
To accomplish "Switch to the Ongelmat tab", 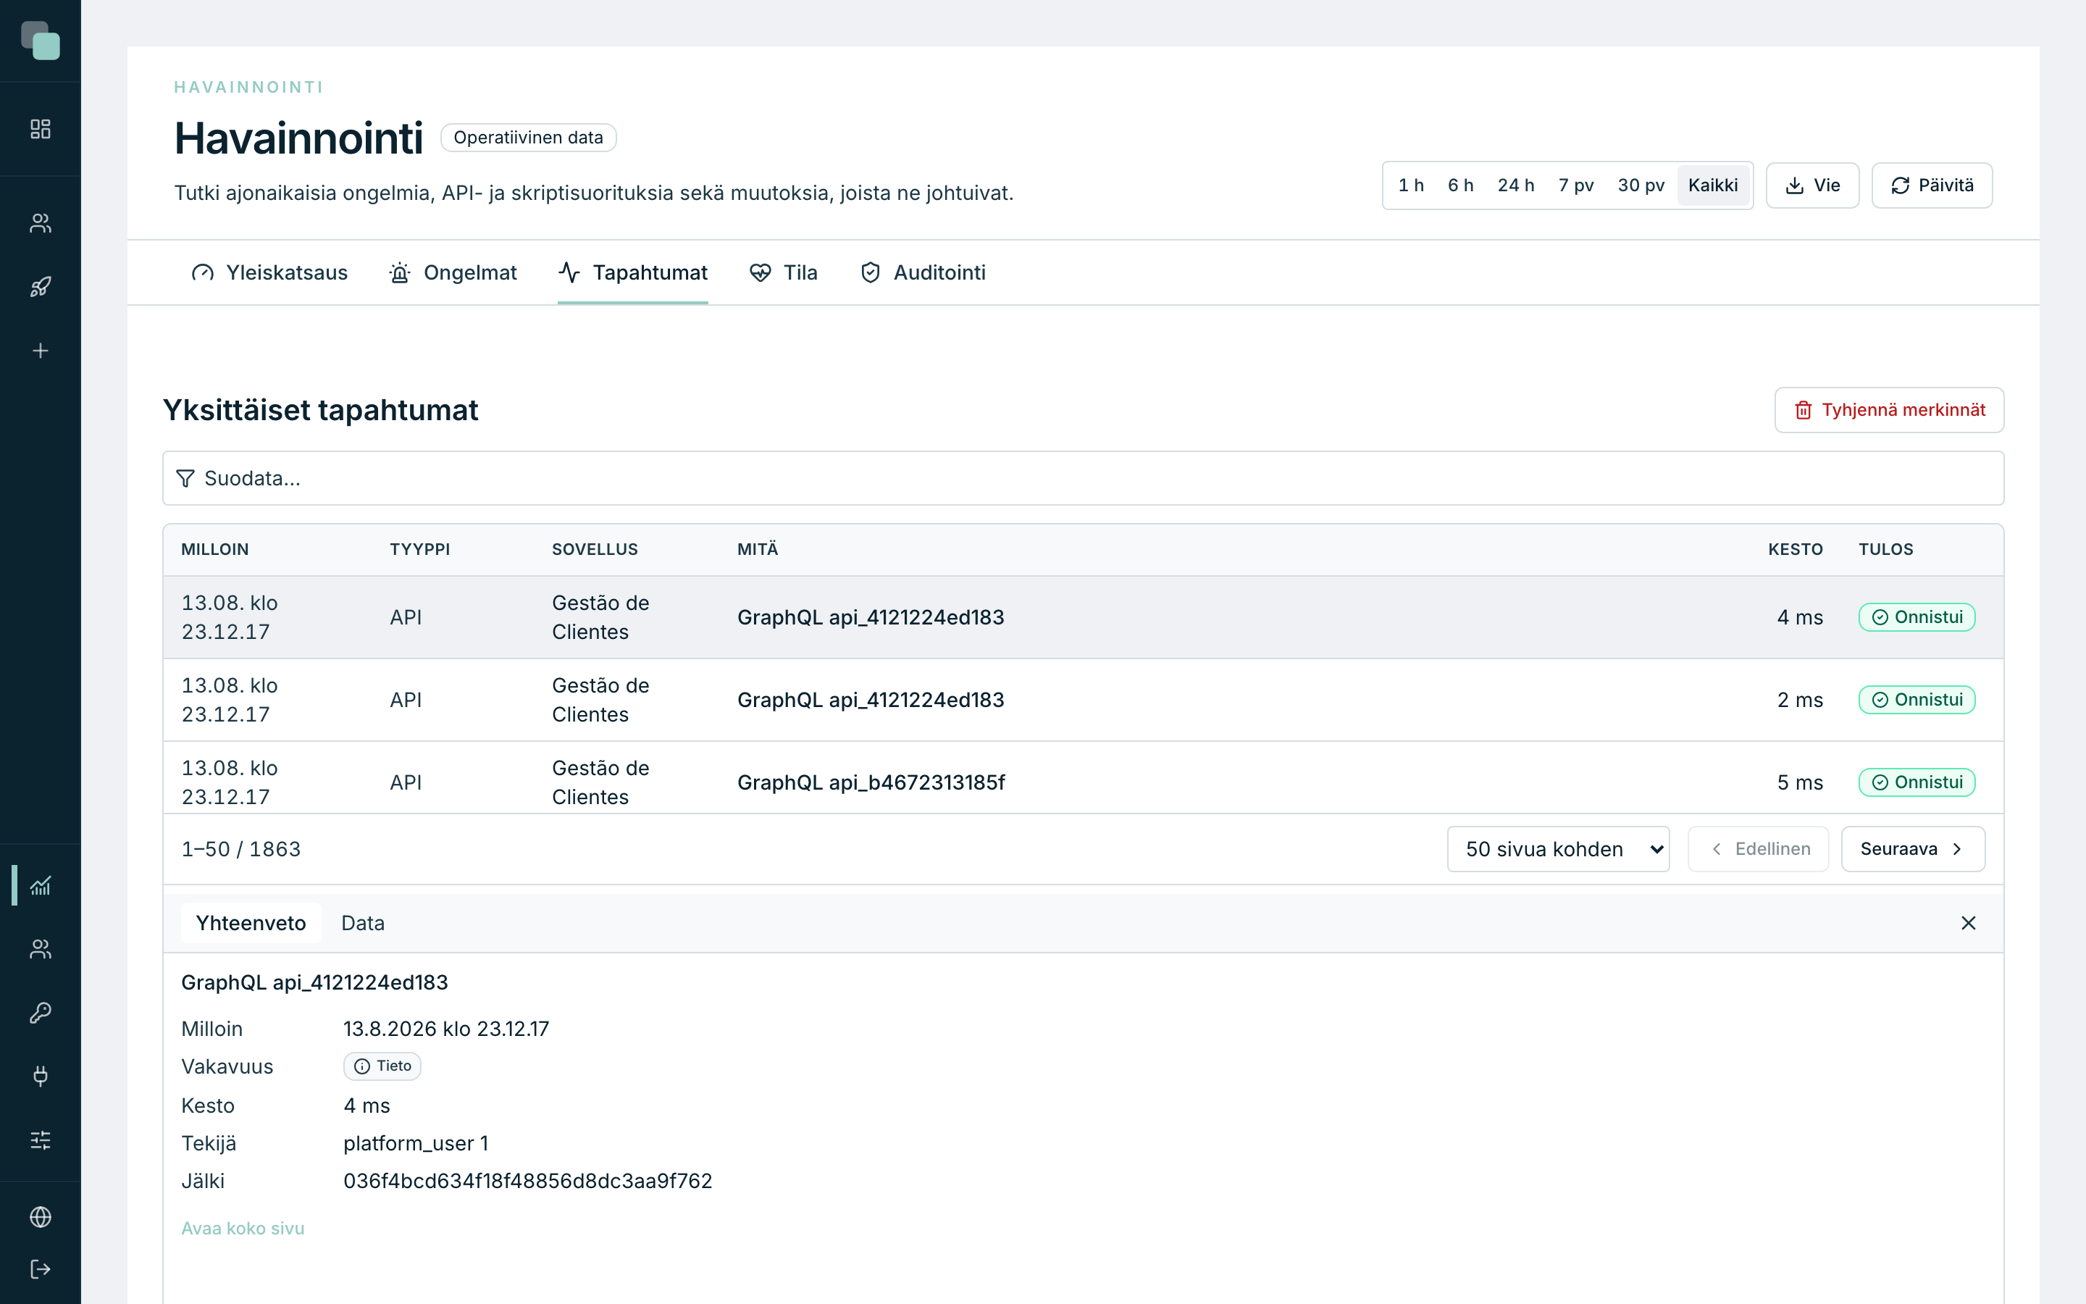I will click(453, 272).
